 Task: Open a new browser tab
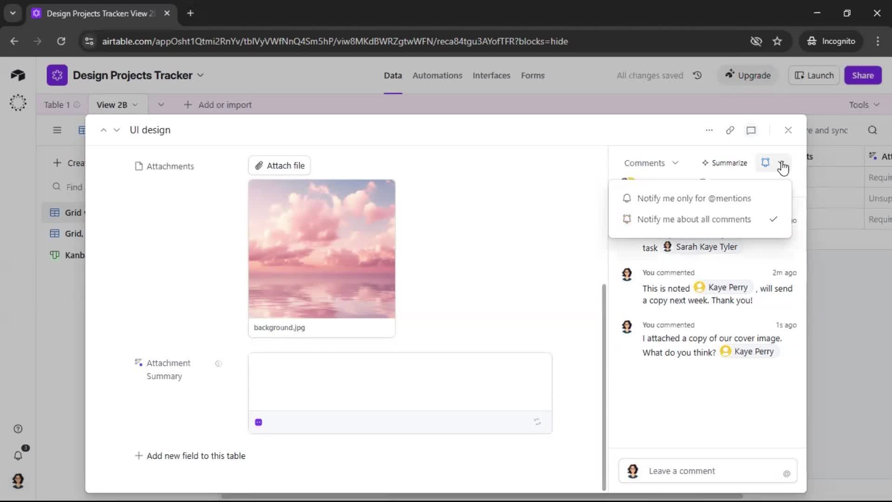click(x=190, y=13)
